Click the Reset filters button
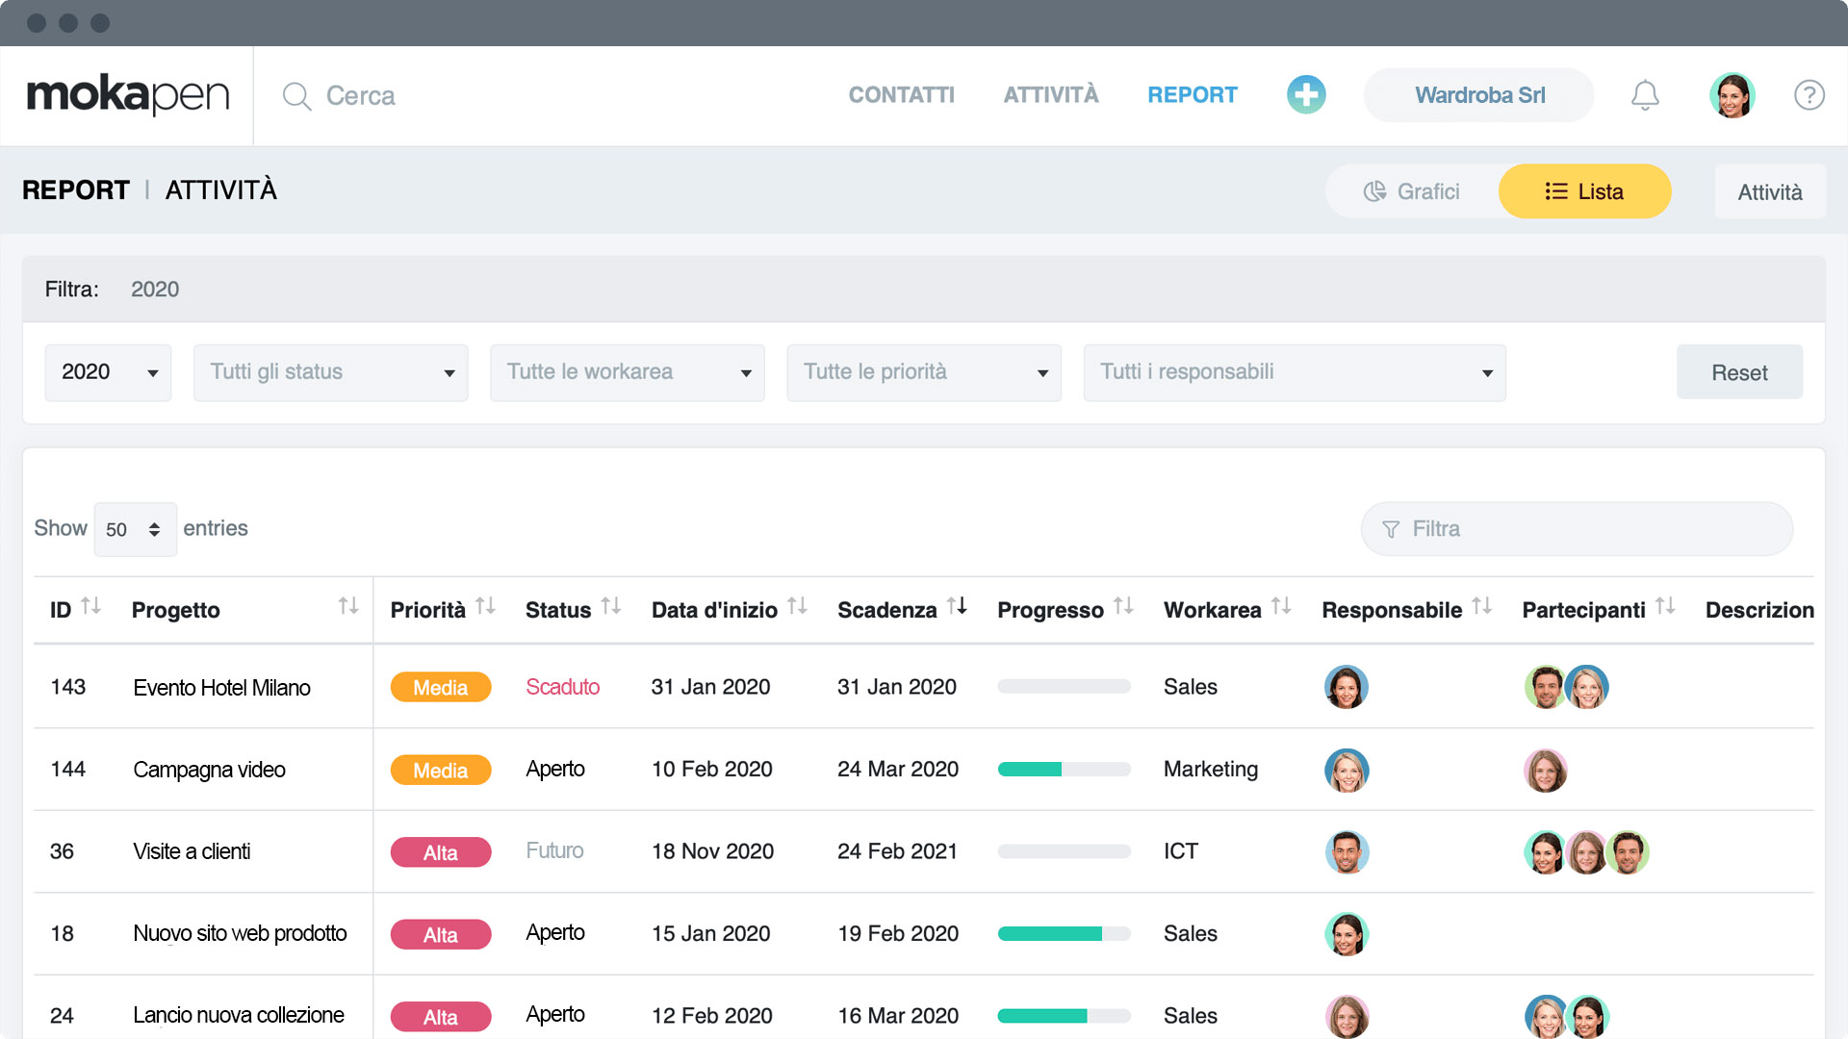 tap(1738, 372)
